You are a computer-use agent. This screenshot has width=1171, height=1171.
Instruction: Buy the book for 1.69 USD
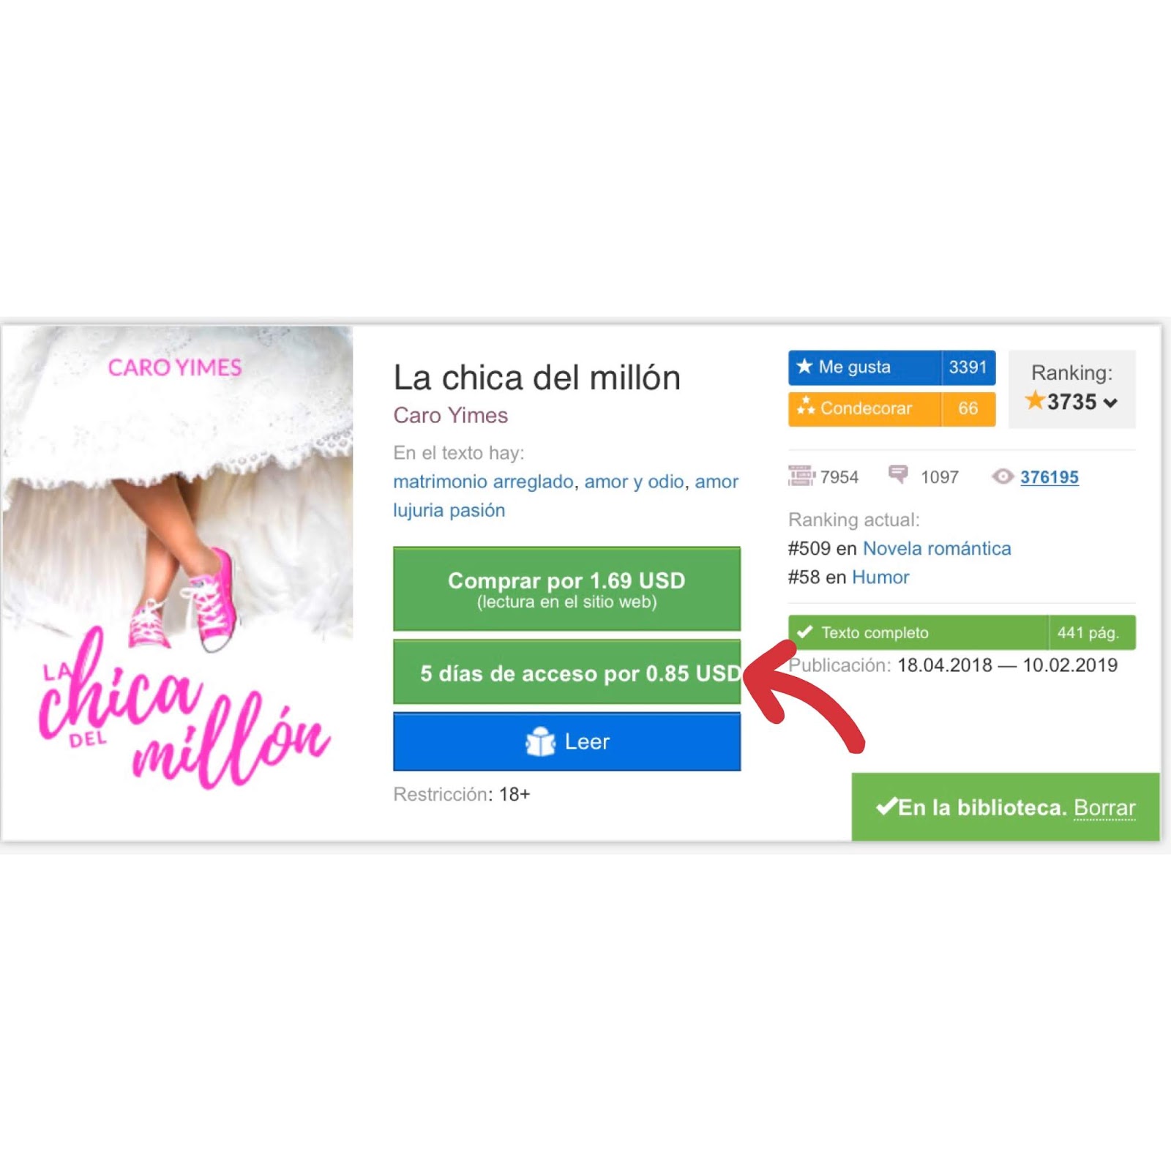pos(566,588)
